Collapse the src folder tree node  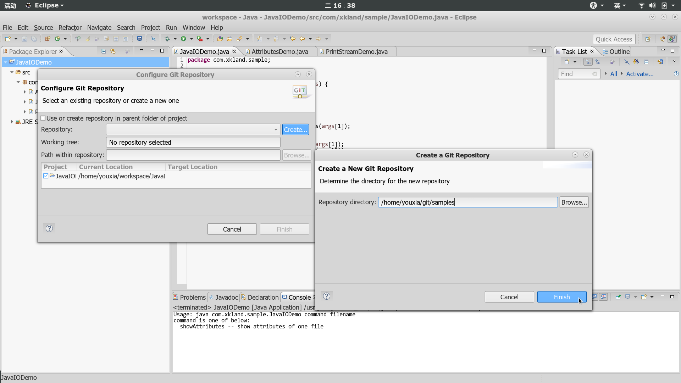[12, 72]
